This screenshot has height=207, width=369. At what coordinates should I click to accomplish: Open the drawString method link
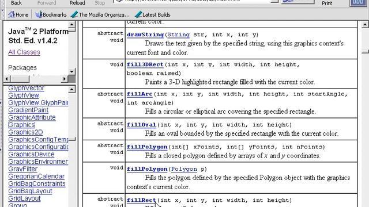pos(145,34)
